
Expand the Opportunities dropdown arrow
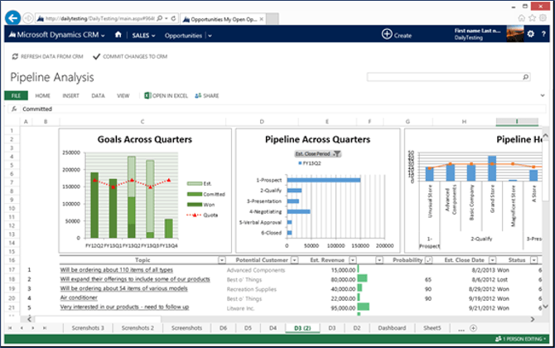[x=210, y=36]
